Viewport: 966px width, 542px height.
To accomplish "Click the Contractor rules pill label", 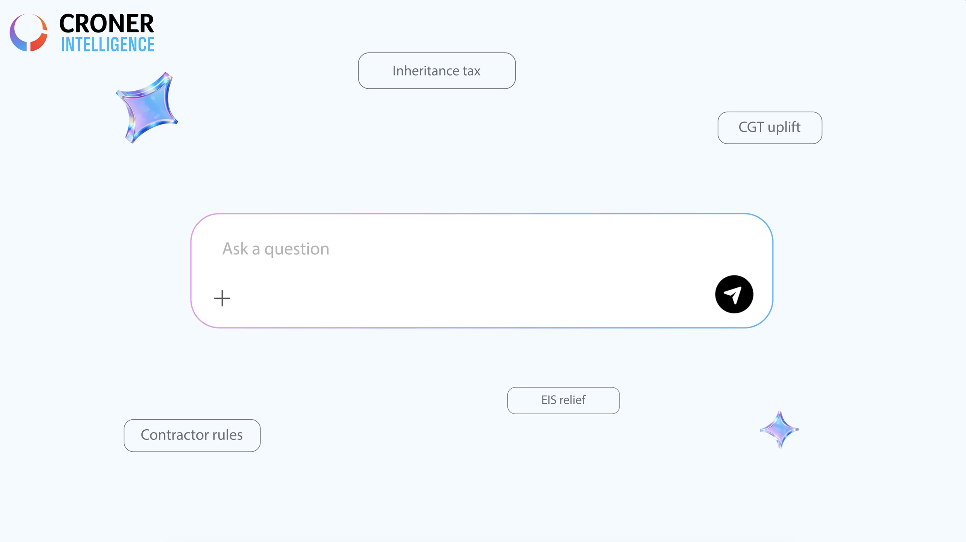I will (x=192, y=435).
